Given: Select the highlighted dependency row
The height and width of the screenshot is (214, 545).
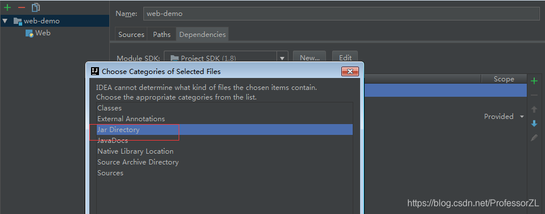Looking at the screenshot, I should coord(445,90).
